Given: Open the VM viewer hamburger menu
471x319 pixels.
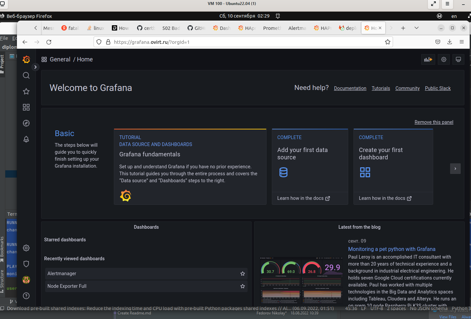Looking at the screenshot, I should pyautogui.click(x=447, y=4).
